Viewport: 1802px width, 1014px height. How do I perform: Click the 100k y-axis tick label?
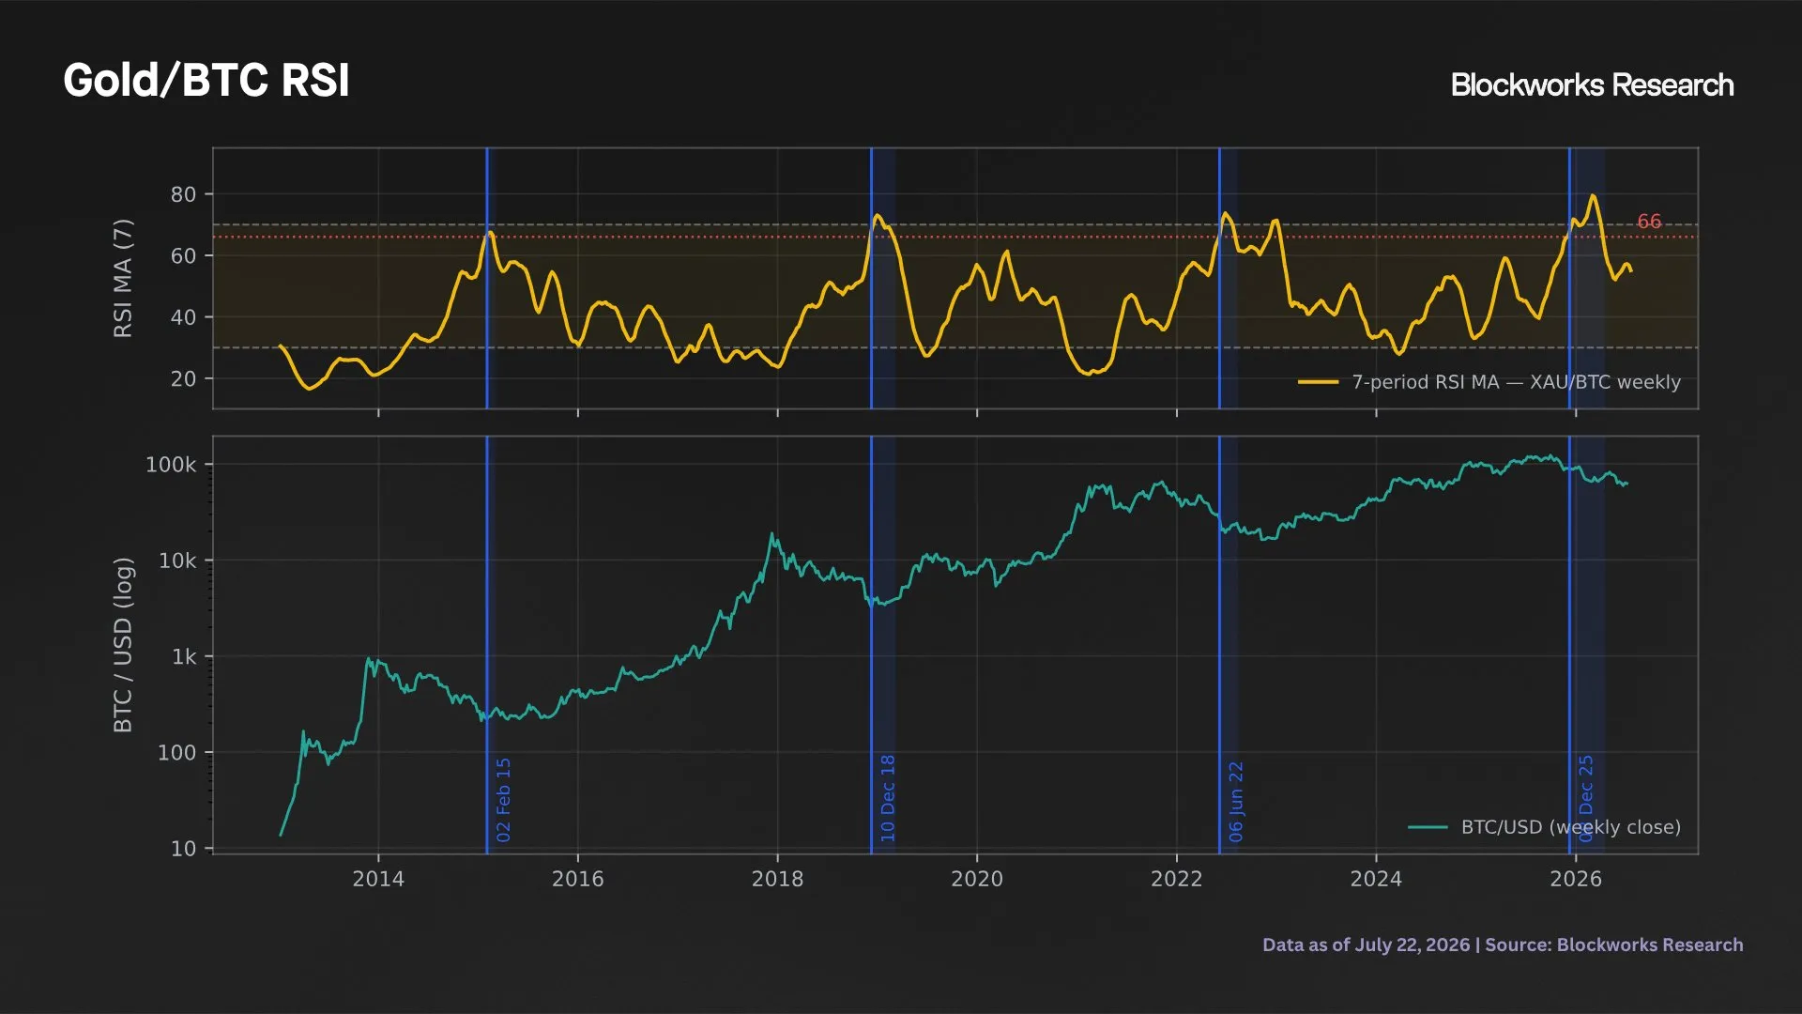tap(171, 465)
